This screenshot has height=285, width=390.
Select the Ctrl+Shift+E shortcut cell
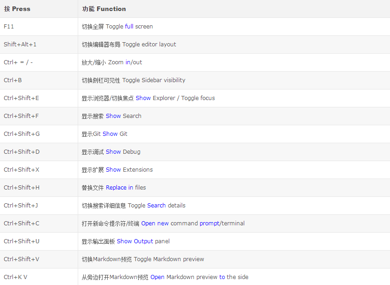click(39, 98)
